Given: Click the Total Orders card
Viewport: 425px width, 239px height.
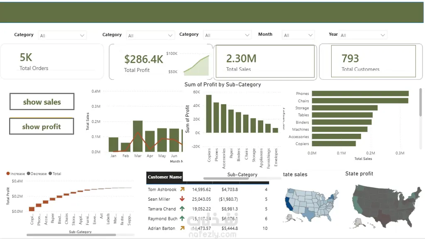Looking at the screenshot, I should (52, 62).
